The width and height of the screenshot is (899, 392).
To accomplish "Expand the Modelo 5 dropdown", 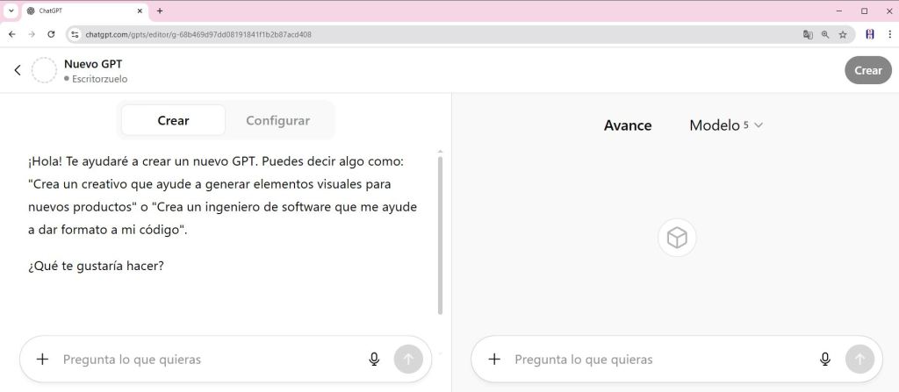I will coord(726,125).
